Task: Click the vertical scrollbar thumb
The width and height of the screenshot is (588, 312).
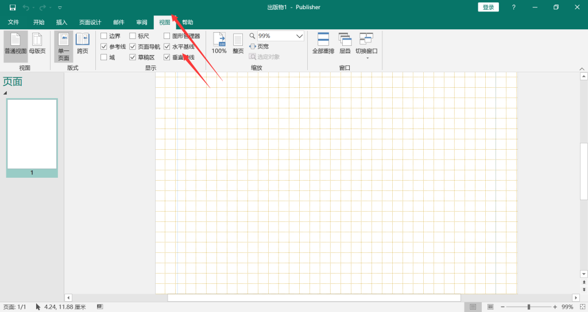Action: (583, 171)
